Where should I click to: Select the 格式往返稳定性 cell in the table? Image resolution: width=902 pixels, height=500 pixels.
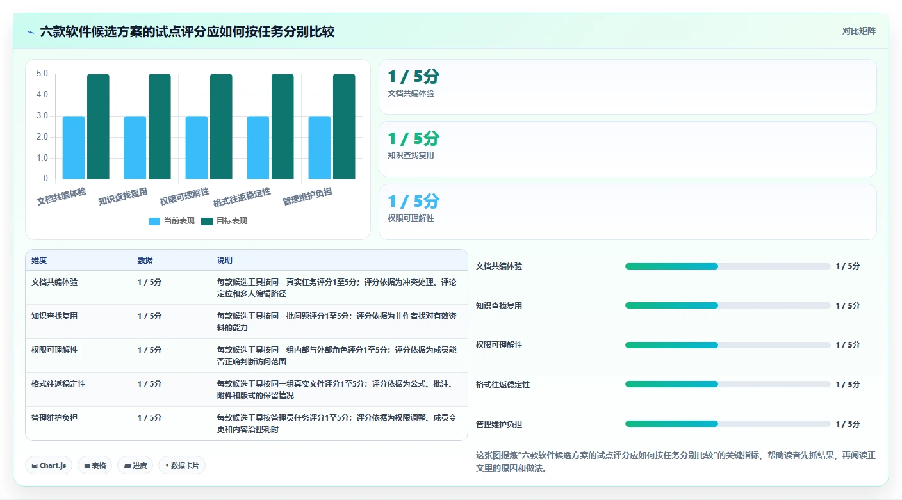point(58,384)
